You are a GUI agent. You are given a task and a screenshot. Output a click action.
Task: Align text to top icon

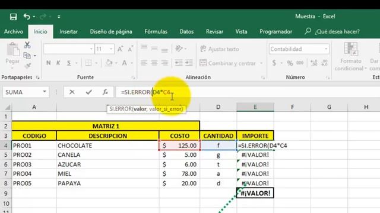144,48
